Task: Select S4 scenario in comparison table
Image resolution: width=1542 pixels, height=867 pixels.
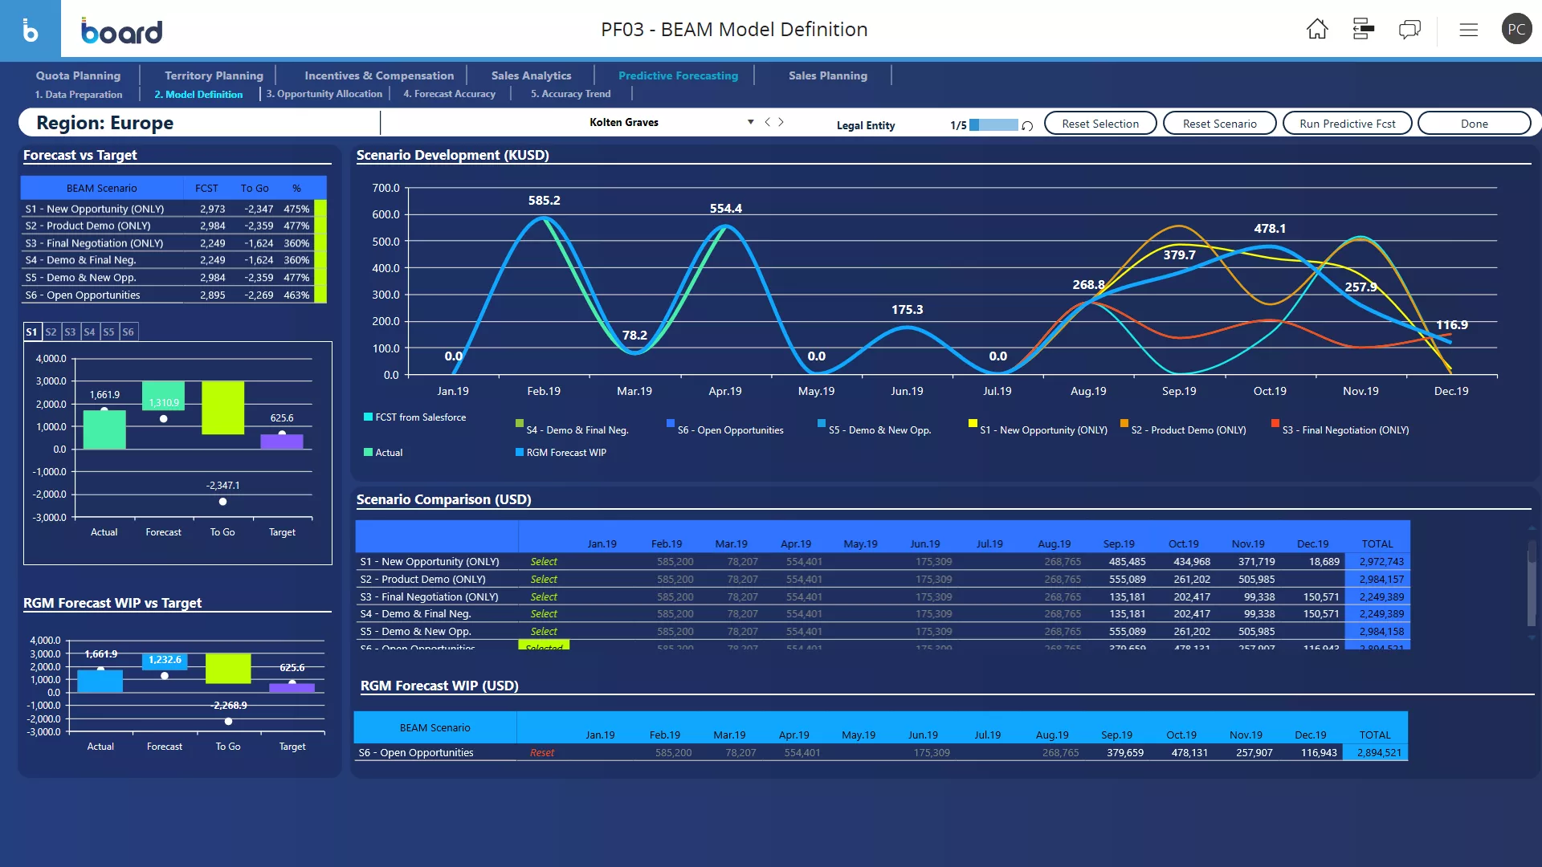Action: 545,613
